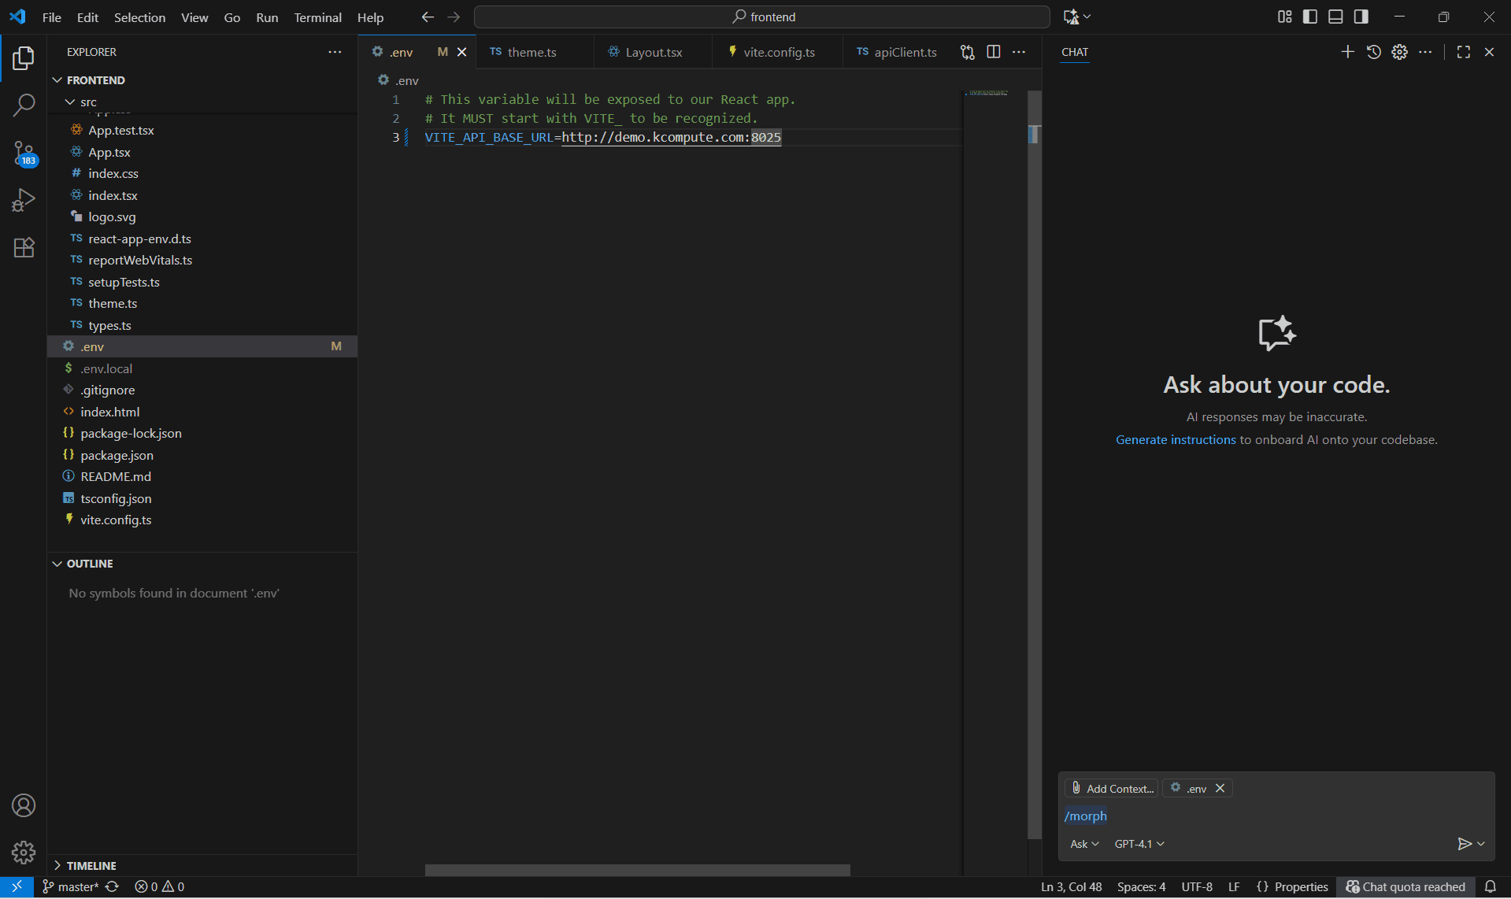
Task: Click the chat input with /morph
Action: (1276, 816)
